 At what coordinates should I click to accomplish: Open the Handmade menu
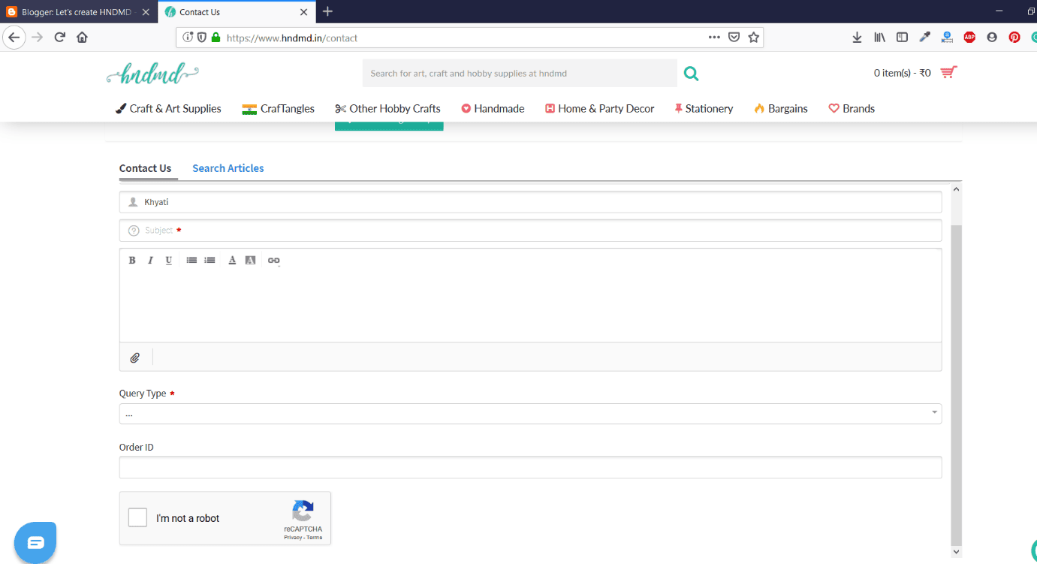click(493, 108)
